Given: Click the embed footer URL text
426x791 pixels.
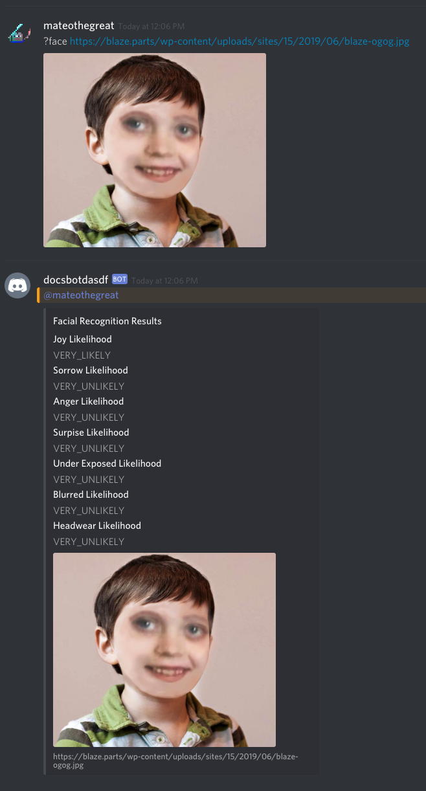Looking at the screenshot, I should pos(175,761).
